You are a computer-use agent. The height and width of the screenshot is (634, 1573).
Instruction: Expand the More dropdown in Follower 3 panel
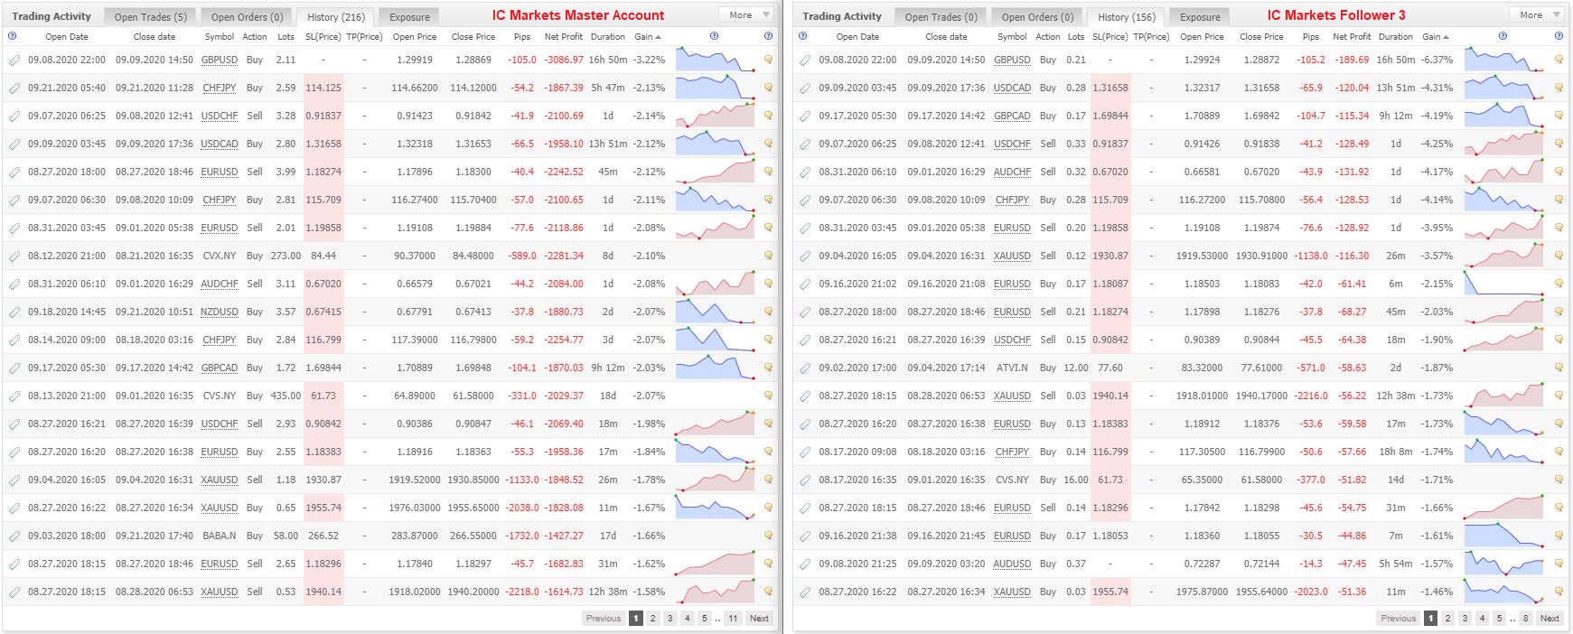(x=1537, y=14)
